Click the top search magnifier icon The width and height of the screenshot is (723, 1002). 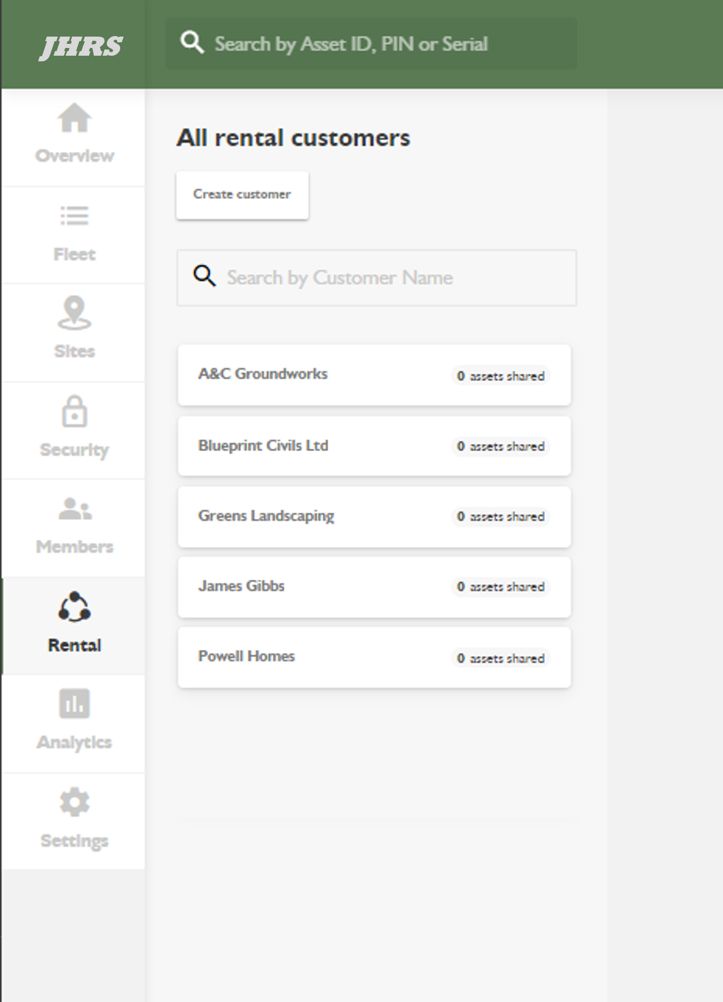click(192, 42)
